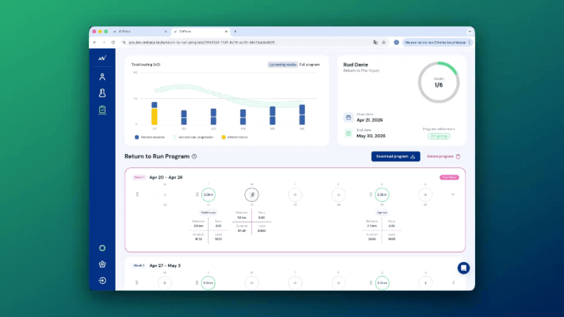This screenshot has height=317, width=564.
Task: Grab the Week 1 row drag handle
Action: [137, 194]
